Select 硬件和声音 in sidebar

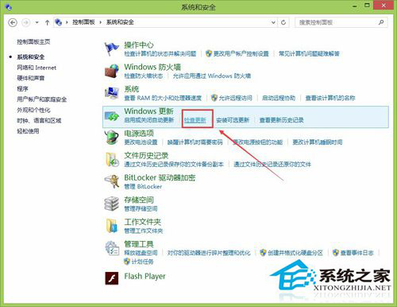(31, 78)
